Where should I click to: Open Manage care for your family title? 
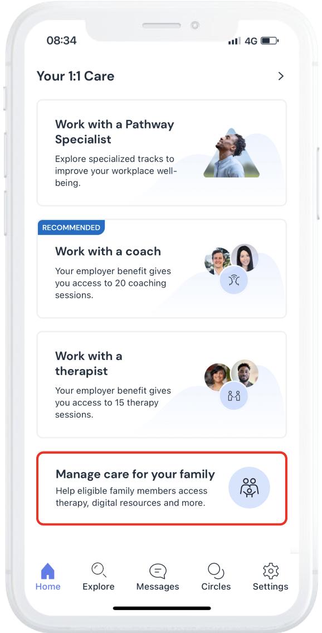click(135, 474)
